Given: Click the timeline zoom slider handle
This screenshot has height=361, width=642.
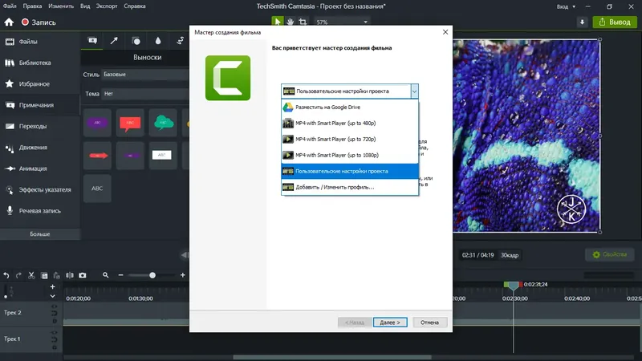Looking at the screenshot, I should pos(152,275).
